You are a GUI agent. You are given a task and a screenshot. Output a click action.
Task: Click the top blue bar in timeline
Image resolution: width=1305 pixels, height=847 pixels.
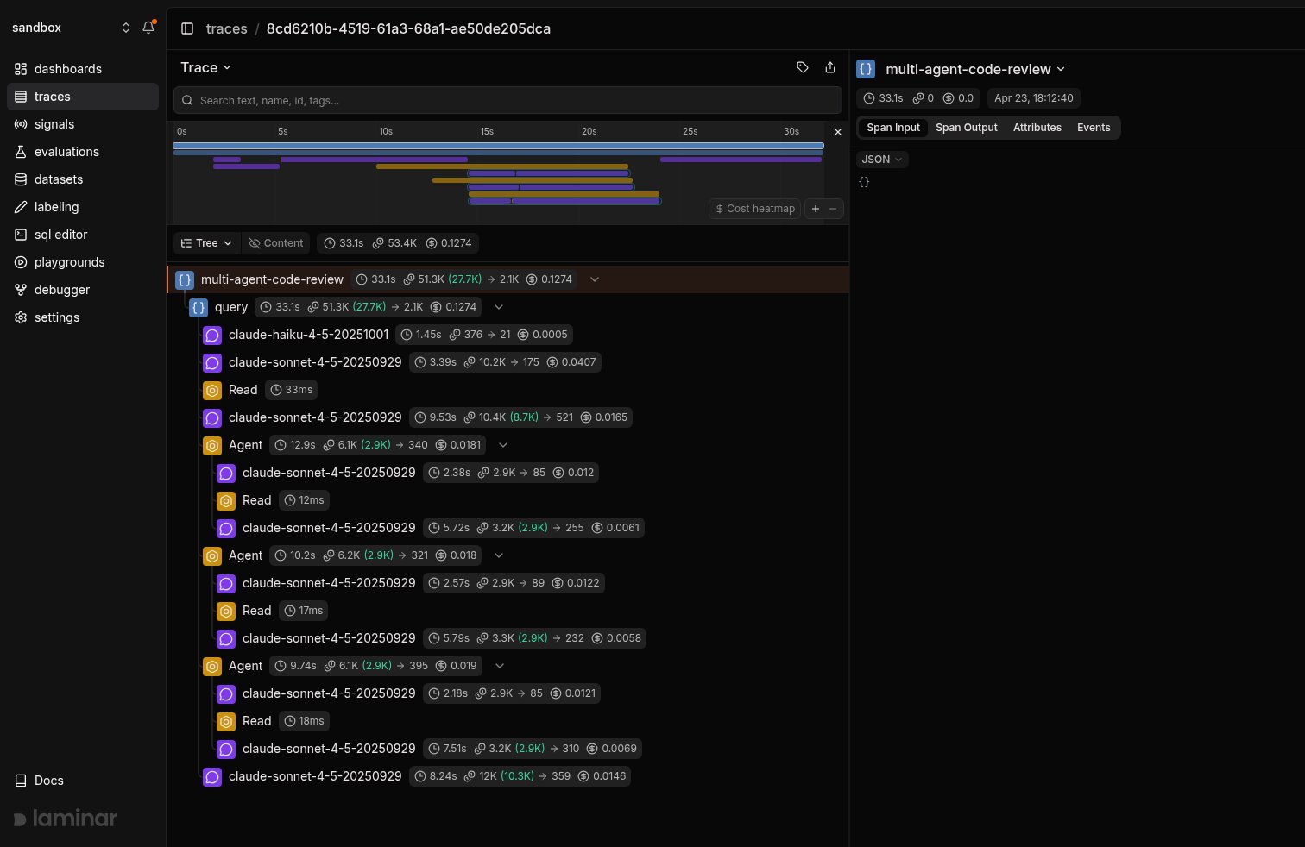pos(498,146)
